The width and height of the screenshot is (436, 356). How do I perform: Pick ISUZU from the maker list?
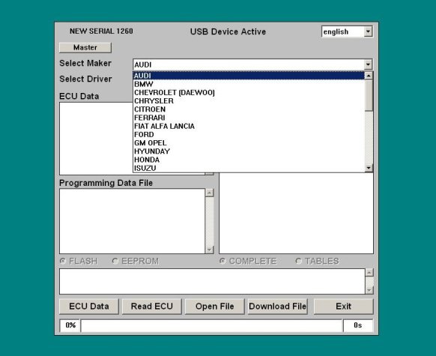(249, 168)
